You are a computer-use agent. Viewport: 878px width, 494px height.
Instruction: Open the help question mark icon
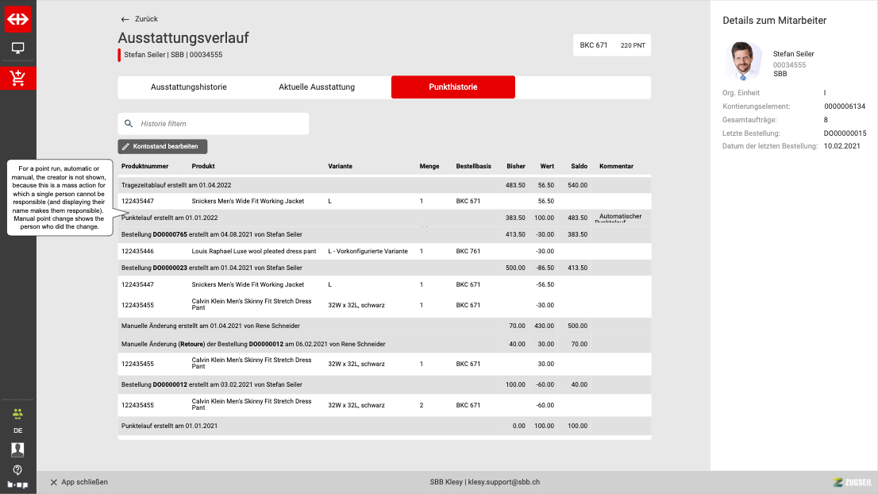click(17, 469)
